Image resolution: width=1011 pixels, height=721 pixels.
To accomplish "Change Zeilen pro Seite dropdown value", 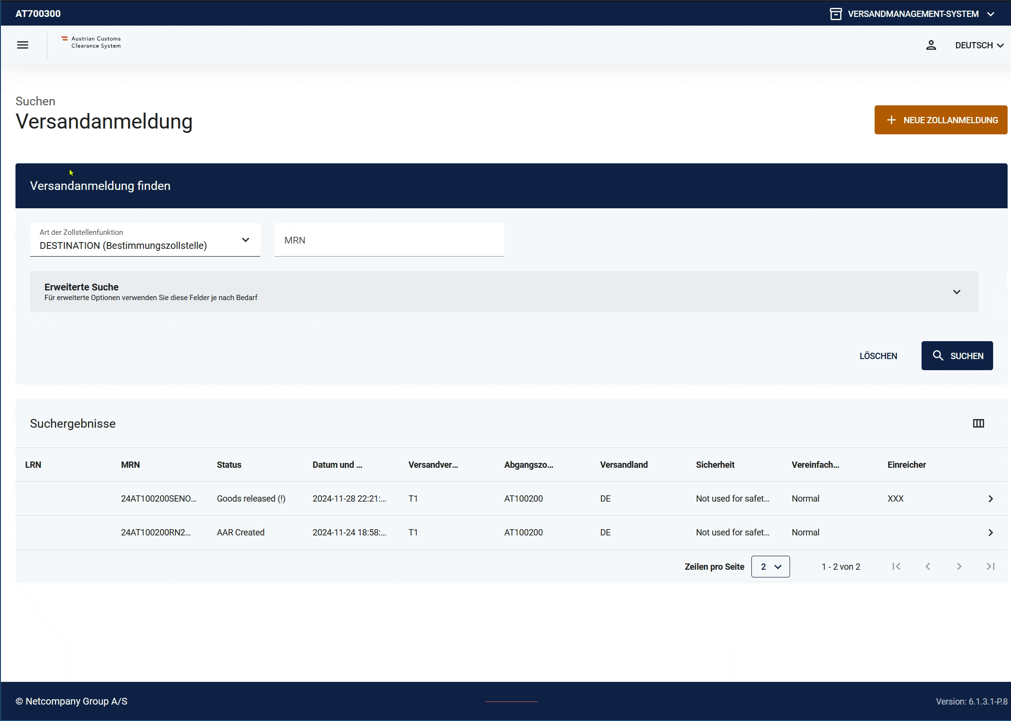I will [770, 566].
